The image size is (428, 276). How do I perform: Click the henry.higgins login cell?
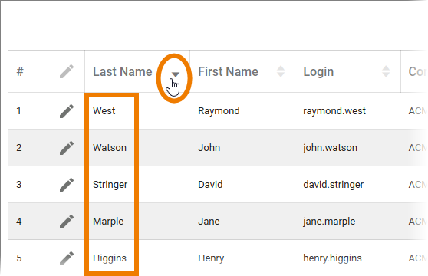[332, 258]
